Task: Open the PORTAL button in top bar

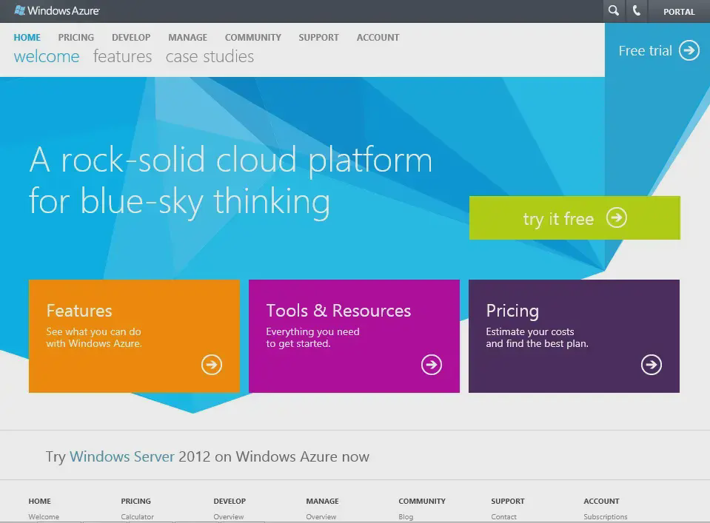Action: point(679,12)
